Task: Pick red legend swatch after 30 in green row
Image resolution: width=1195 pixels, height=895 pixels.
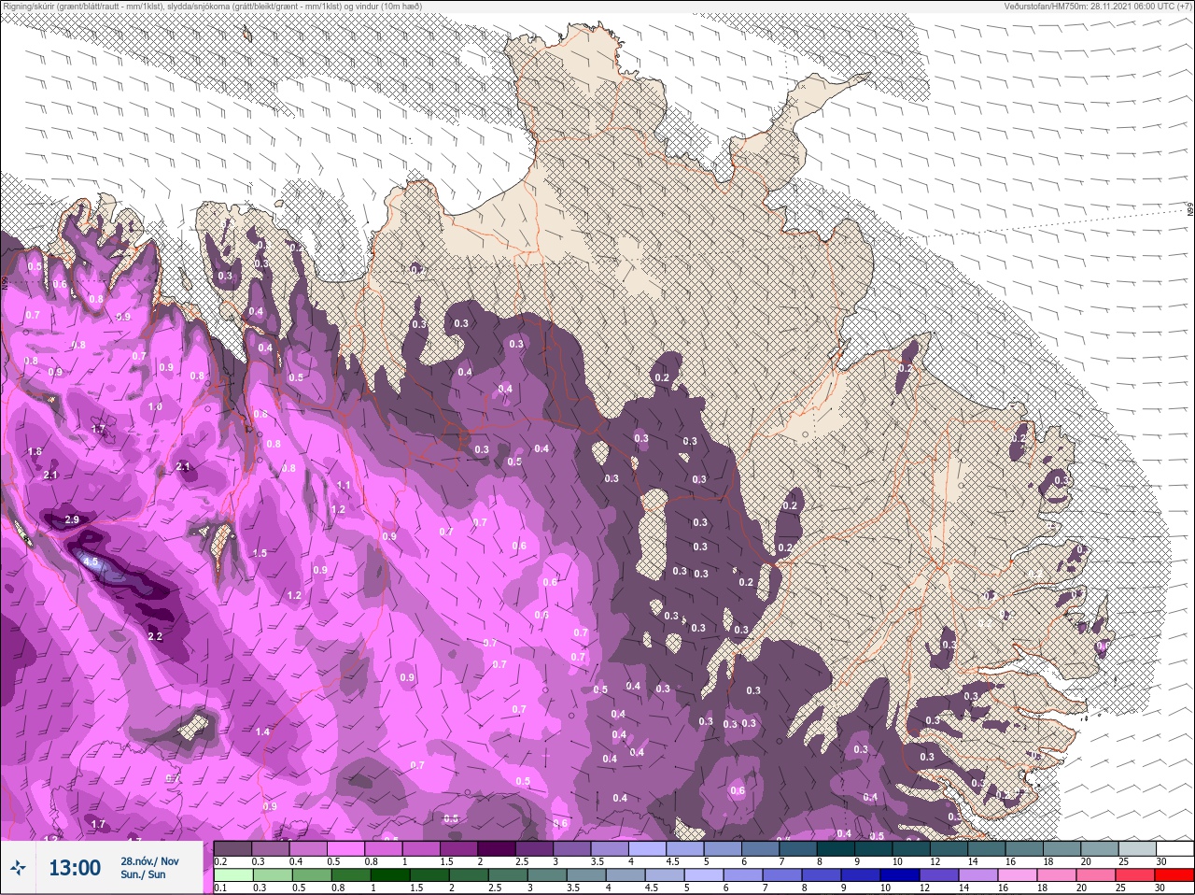Action: coord(1174,875)
